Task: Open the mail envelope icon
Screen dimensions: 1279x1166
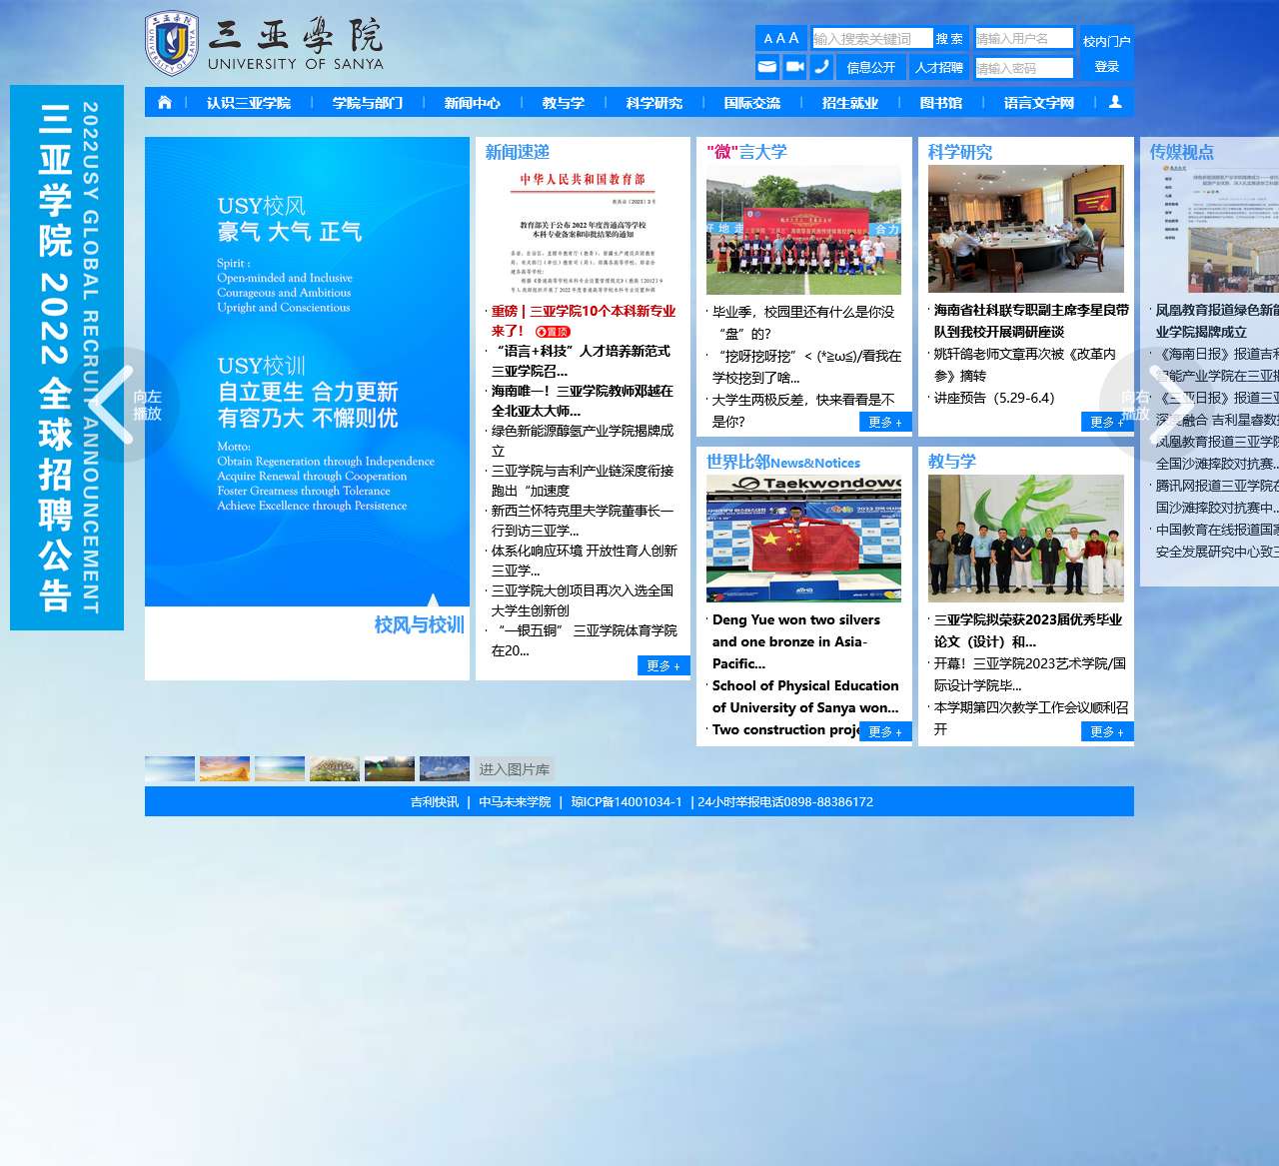Action: point(767,67)
